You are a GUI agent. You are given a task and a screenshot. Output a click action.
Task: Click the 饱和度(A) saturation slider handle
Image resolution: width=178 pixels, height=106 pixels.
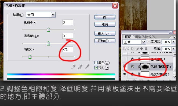(49, 43)
